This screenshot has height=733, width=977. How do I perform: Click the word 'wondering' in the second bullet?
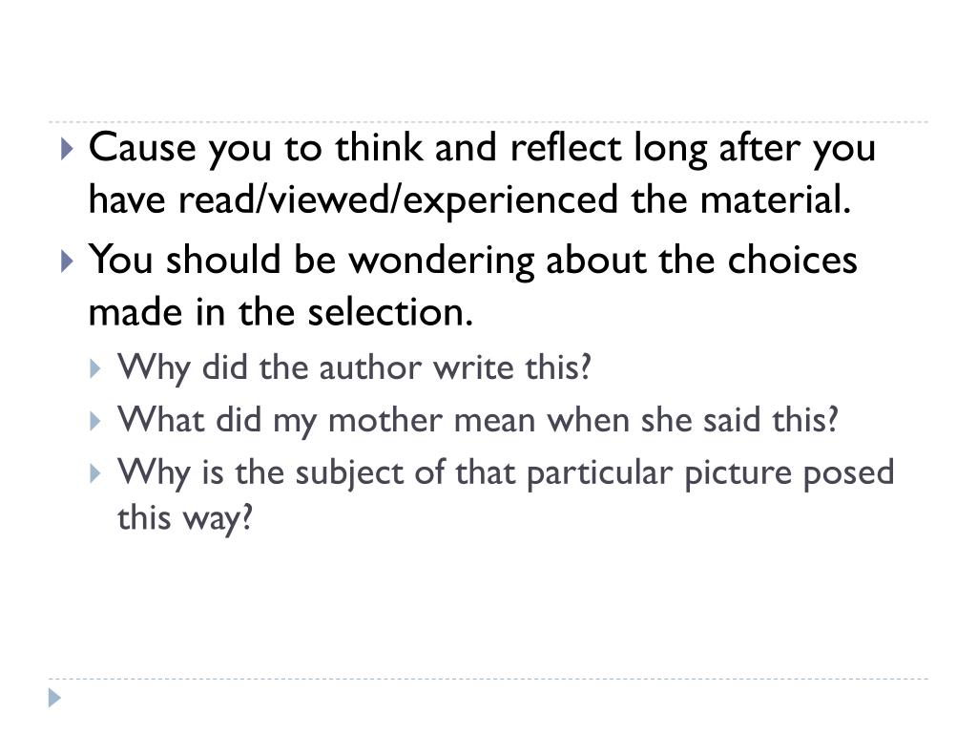click(441, 261)
